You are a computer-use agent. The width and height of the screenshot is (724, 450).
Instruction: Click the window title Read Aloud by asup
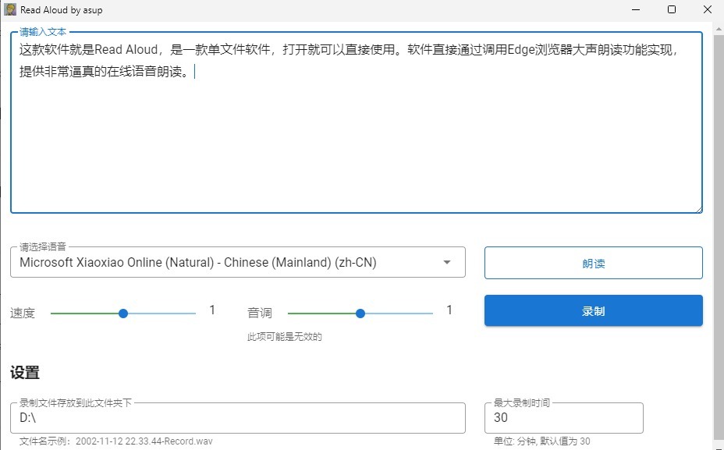click(x=61, y=10)
